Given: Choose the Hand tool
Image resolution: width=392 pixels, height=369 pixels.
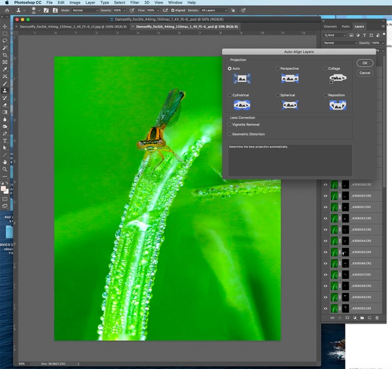Looking at the screenshot, I should [5, 162].
